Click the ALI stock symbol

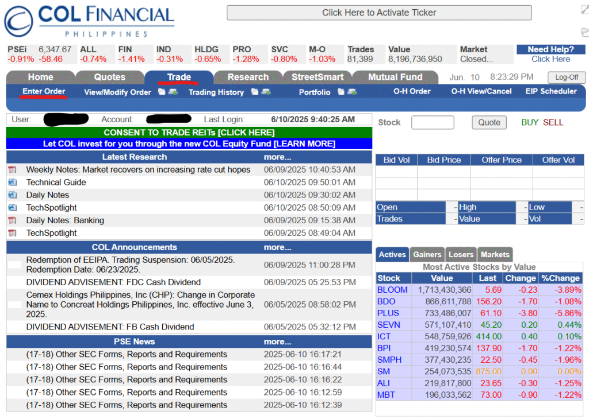(x=383, y=383)
